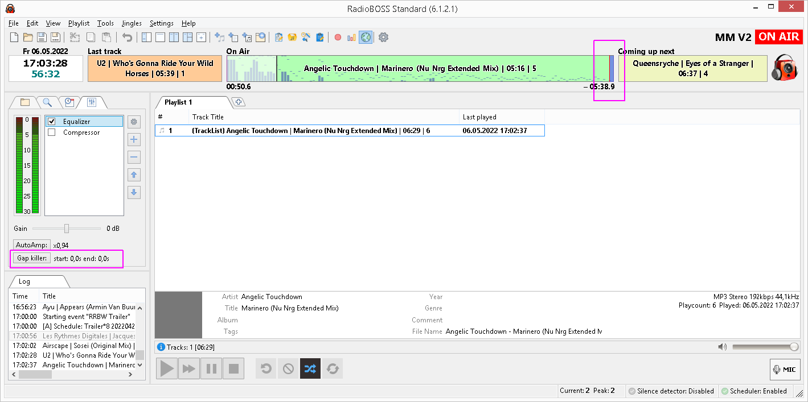Open the Help menu

pos(188,23)
